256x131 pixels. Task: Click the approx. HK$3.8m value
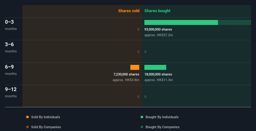coord(126,80)
